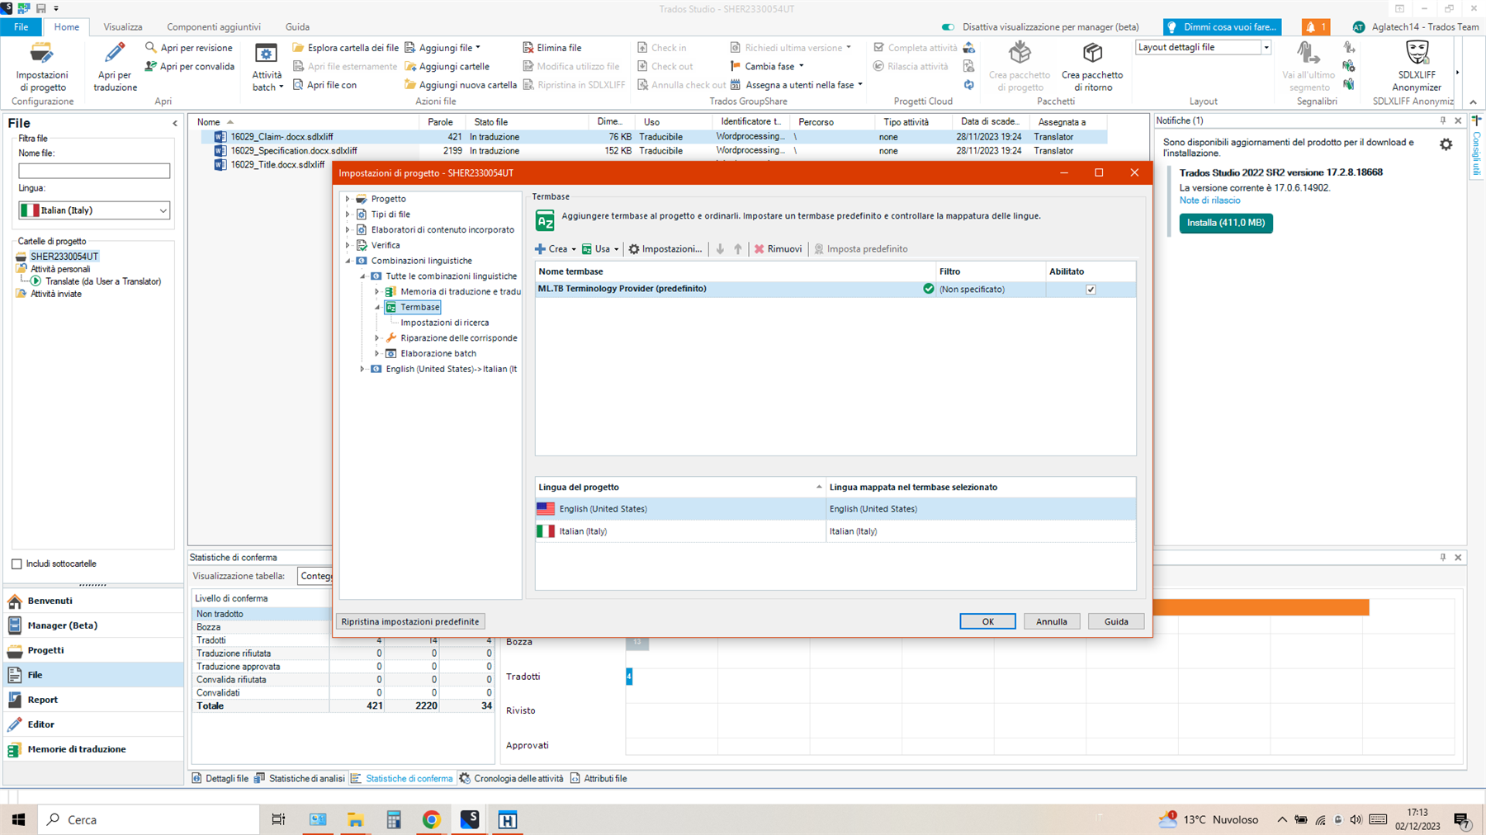Open File ribbon tab
This screenshot has width=1486, height=835.
pos(21,27)
